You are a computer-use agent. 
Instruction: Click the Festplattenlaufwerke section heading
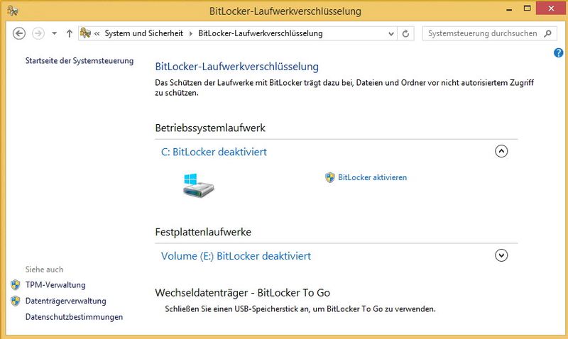coord(203,232)
